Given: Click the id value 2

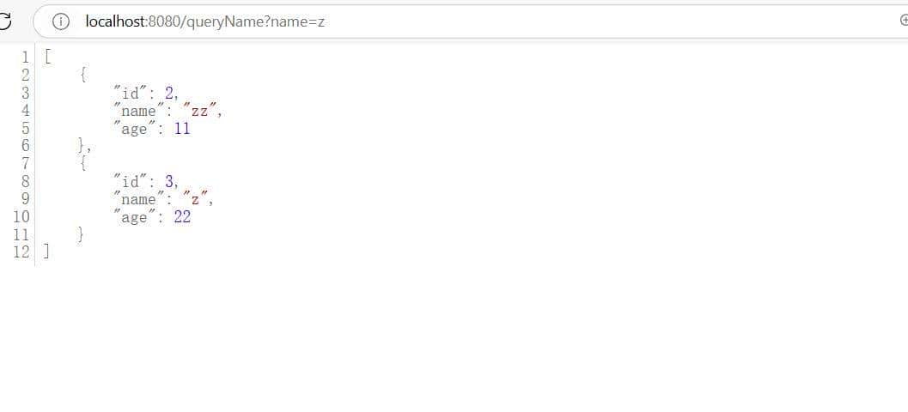Looking at the screenshot, I should [169, 93].
